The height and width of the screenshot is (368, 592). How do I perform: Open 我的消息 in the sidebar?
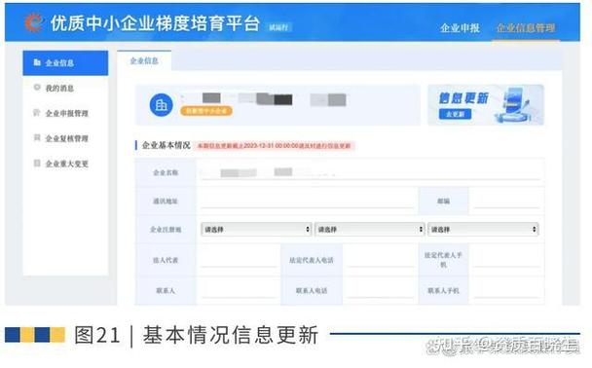(59, 88)
